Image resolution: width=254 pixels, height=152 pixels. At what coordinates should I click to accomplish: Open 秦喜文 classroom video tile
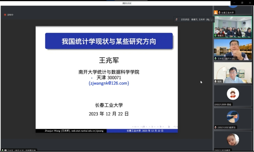pos(233,26)
